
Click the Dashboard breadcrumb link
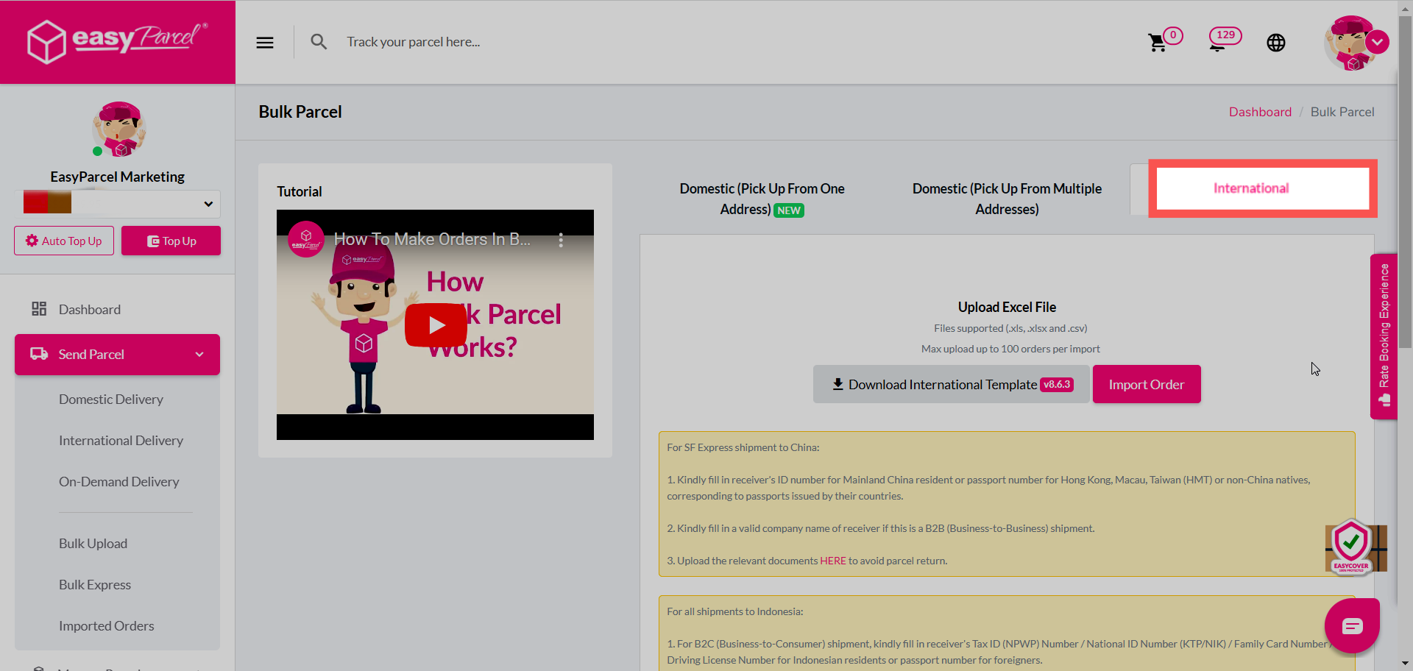pyautogui.click(x=1260, y=112)
